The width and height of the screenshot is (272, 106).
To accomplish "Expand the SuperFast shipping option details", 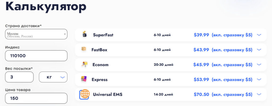I will click(x=259, y=35).
